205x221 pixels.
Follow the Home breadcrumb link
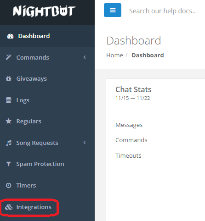coord(114,55)
